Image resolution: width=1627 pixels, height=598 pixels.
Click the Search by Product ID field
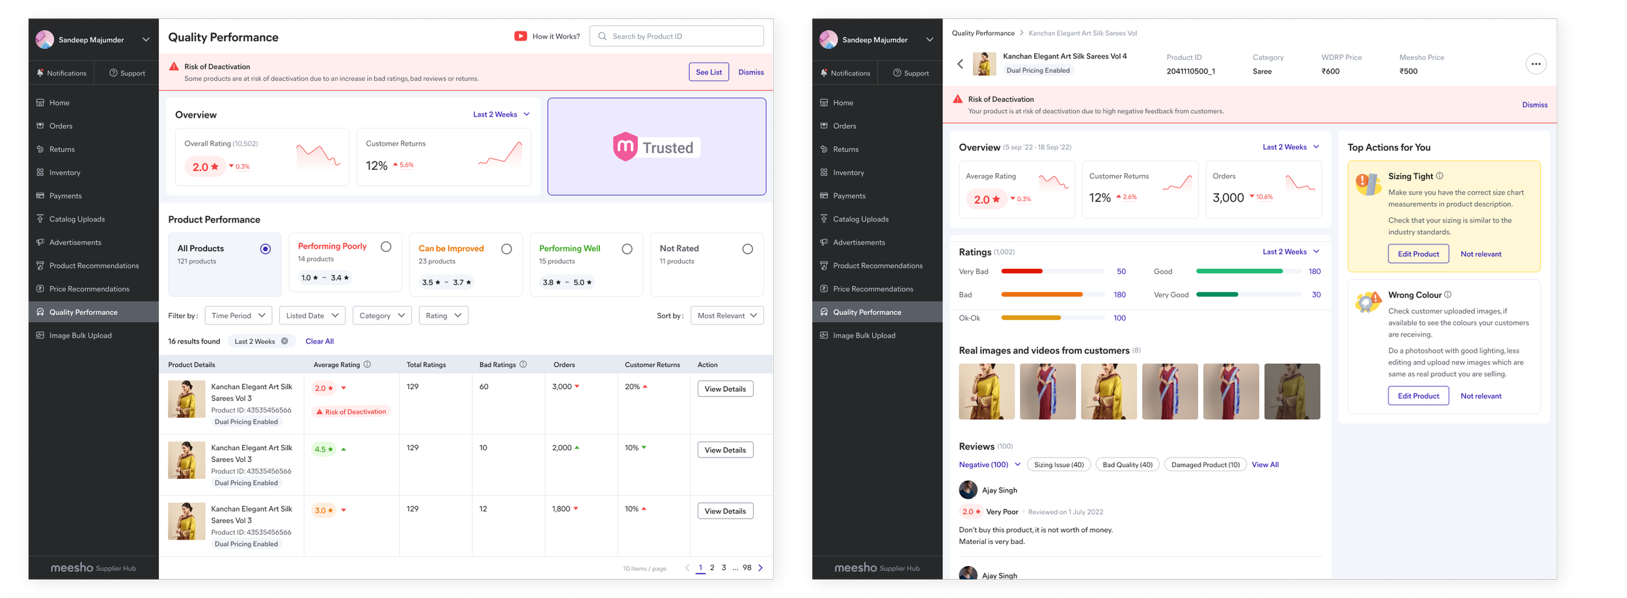tap(676, 36)
